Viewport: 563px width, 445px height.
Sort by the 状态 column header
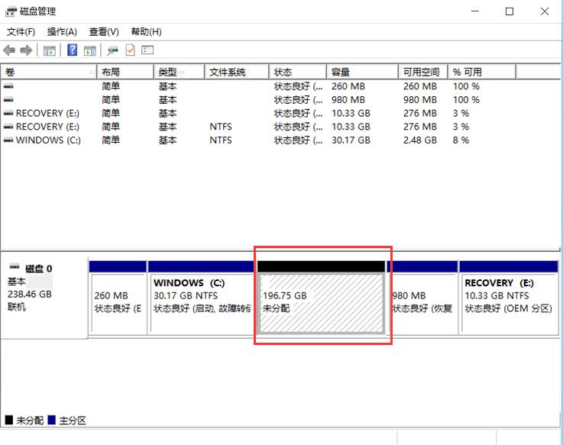tap(298, 73)
